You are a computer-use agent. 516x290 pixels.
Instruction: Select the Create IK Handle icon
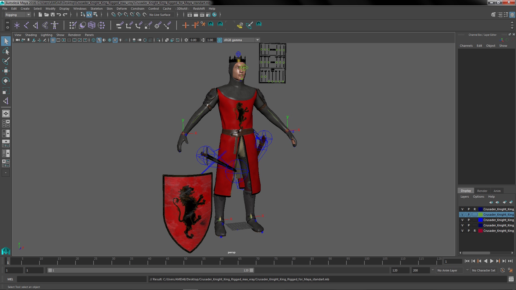[x=36, y=26]
